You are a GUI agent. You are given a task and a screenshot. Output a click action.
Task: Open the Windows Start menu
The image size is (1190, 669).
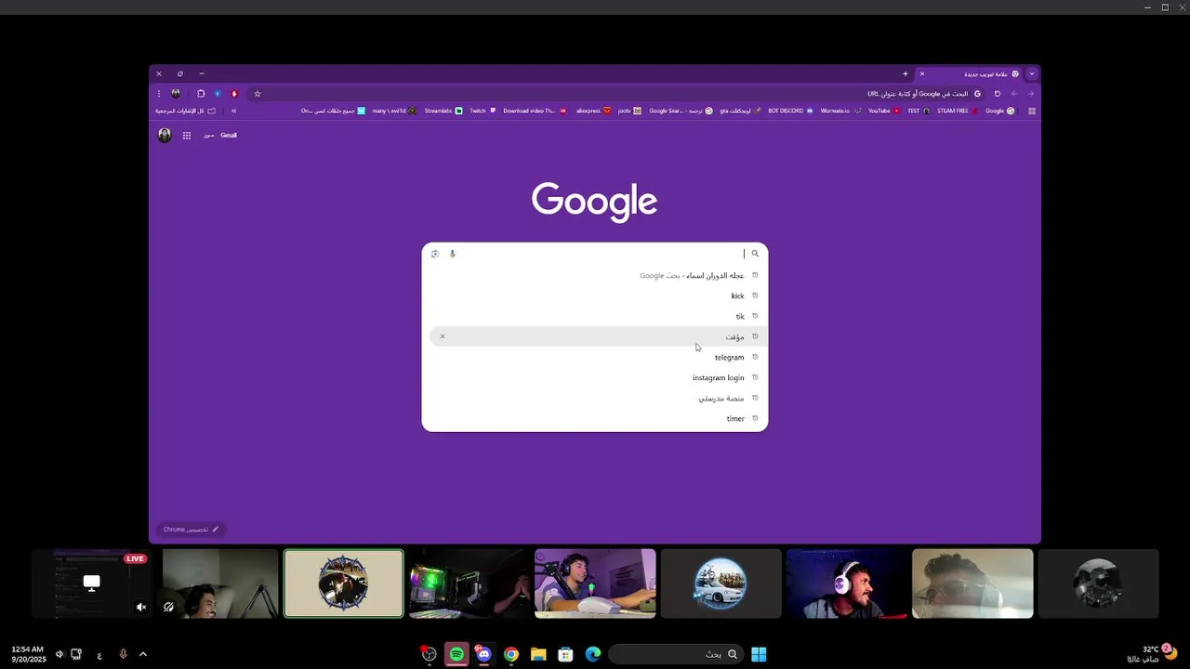tap(759, 654)
